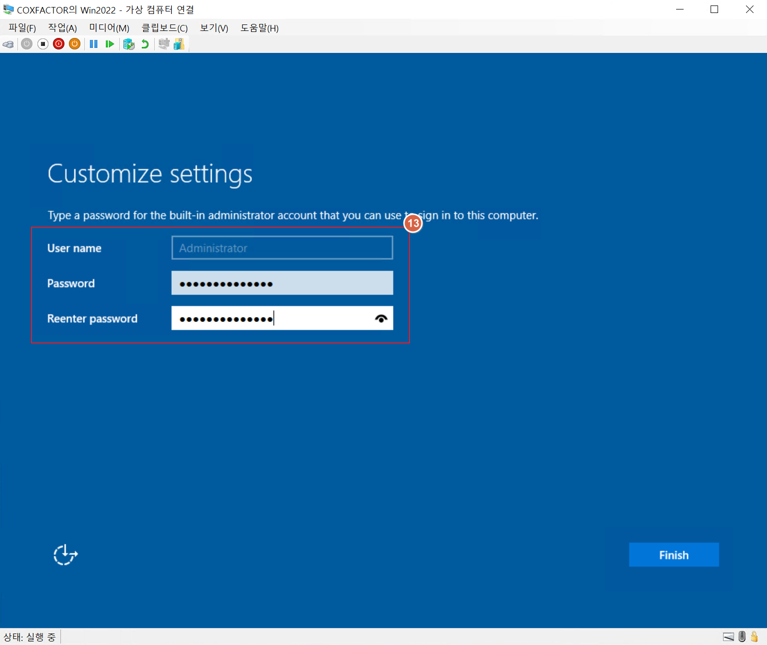Click the Reenter password label

coord(92,319)
